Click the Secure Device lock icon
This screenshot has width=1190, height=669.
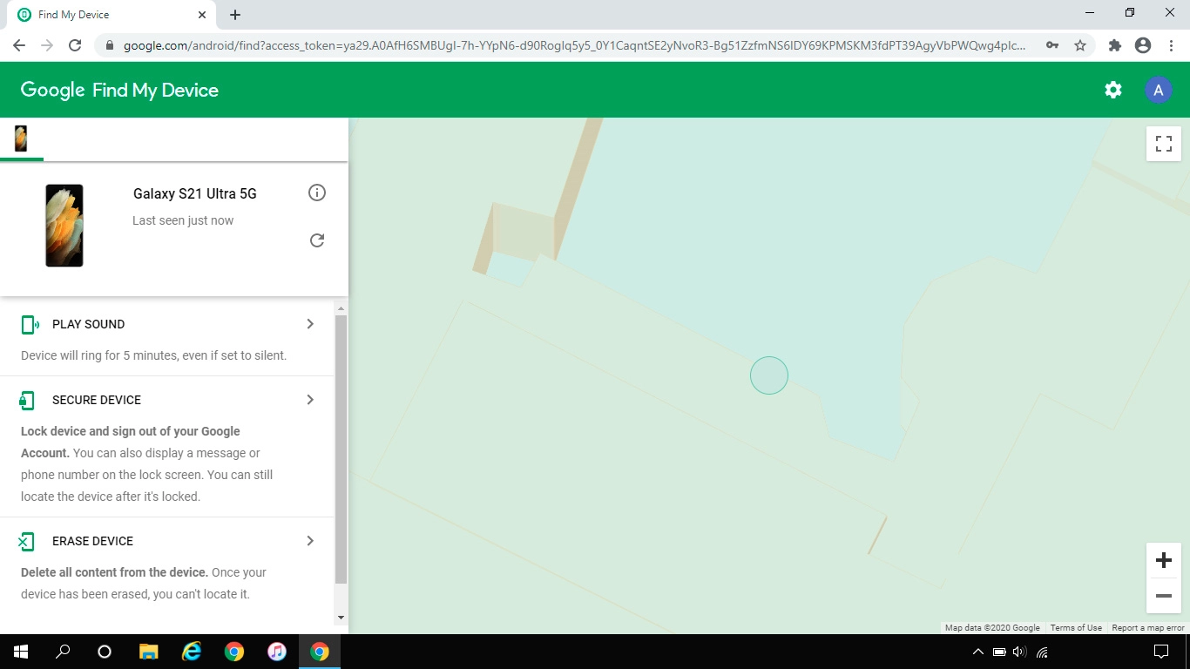27,401
